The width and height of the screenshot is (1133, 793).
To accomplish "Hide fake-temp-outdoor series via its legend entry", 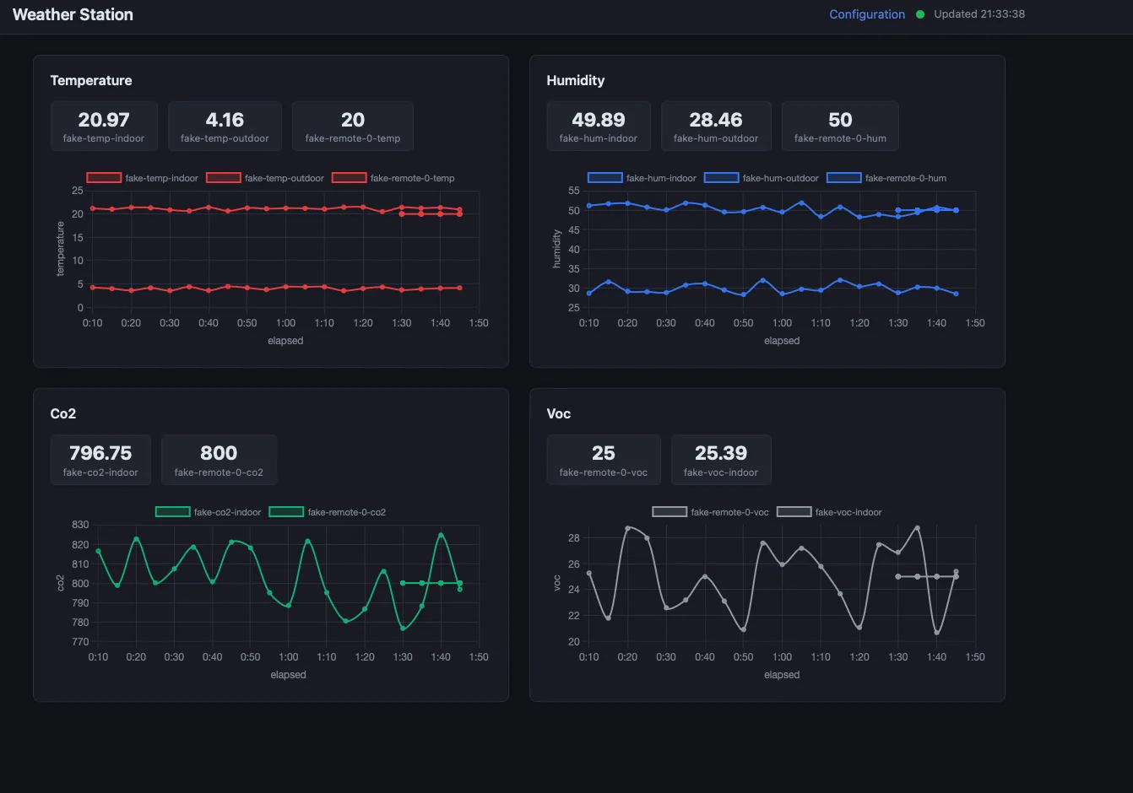I will [265, 178].
